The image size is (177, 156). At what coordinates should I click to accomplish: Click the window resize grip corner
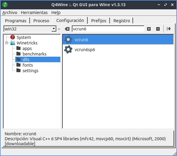pyautogui.click(x=175, y=154)
